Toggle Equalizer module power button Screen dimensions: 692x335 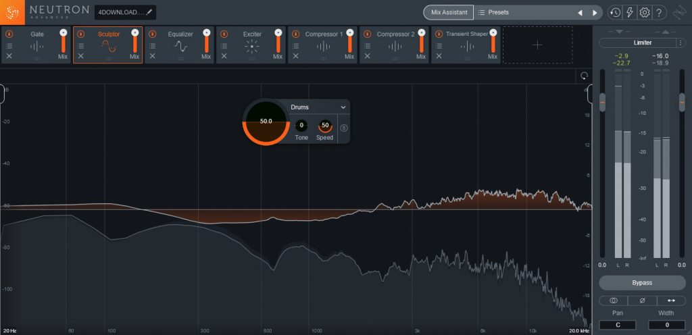[152, 34]
